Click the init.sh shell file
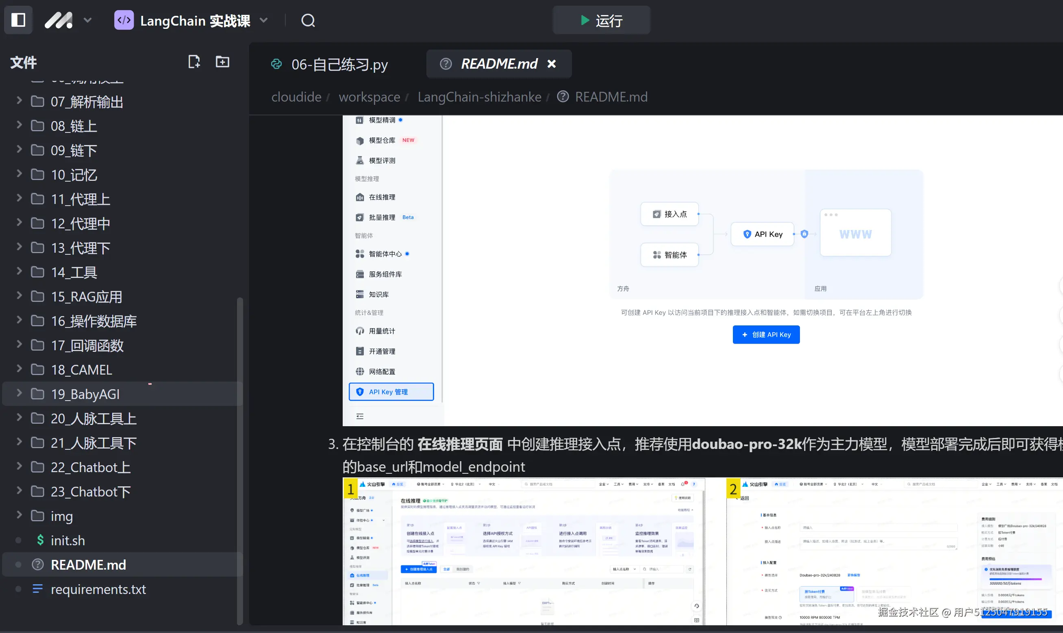The image size is (1063, 633). pos(67,540)
